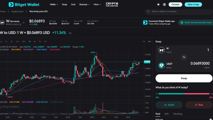Screen dimensions: 213x120
Task: Focus the token or contract search field
Action: pyautogui.click(x=180, y=12)
